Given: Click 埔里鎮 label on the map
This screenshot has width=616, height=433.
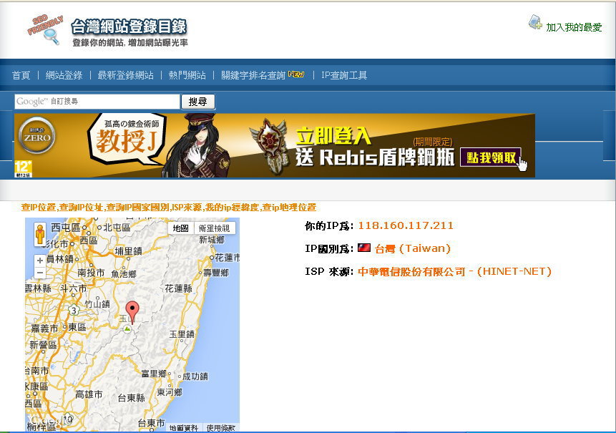Looking at the screenshot, I should click(x=129, y=251).
